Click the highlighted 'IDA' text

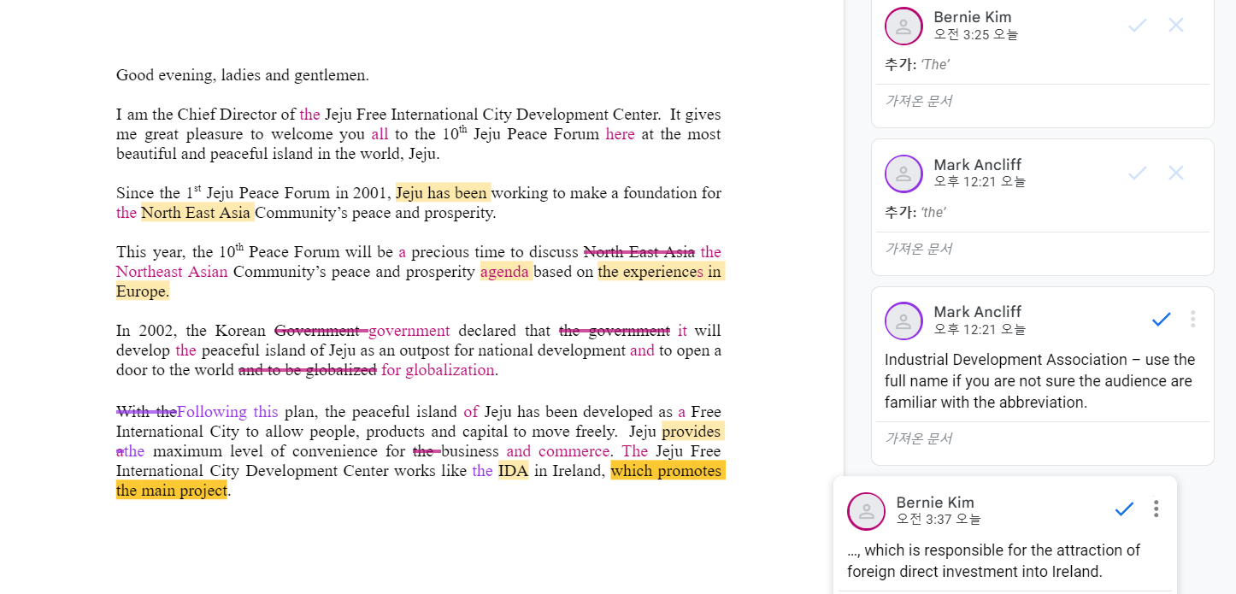513,471
